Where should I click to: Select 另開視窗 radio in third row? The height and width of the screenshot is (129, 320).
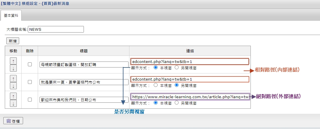[176, 103]
